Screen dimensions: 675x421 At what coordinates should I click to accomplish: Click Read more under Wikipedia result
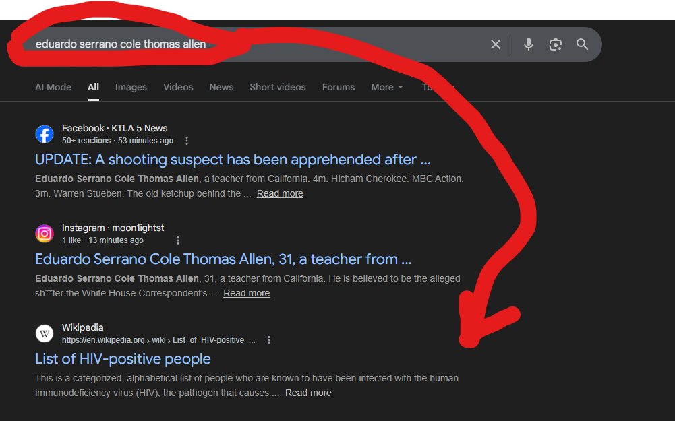308,393
